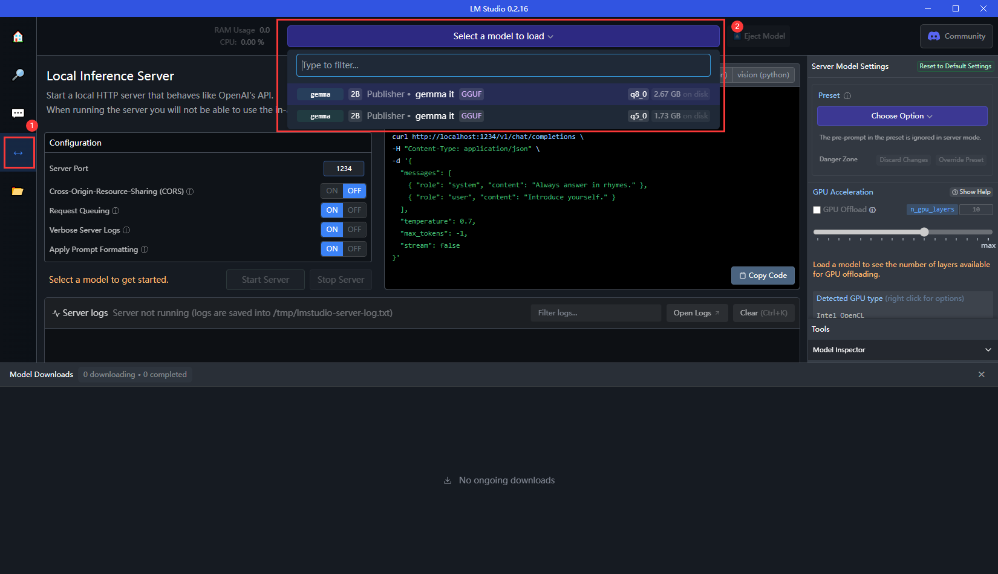998x574 pixels.
Task: Click the Type to filter field
Action: click(x=503, y=65)
